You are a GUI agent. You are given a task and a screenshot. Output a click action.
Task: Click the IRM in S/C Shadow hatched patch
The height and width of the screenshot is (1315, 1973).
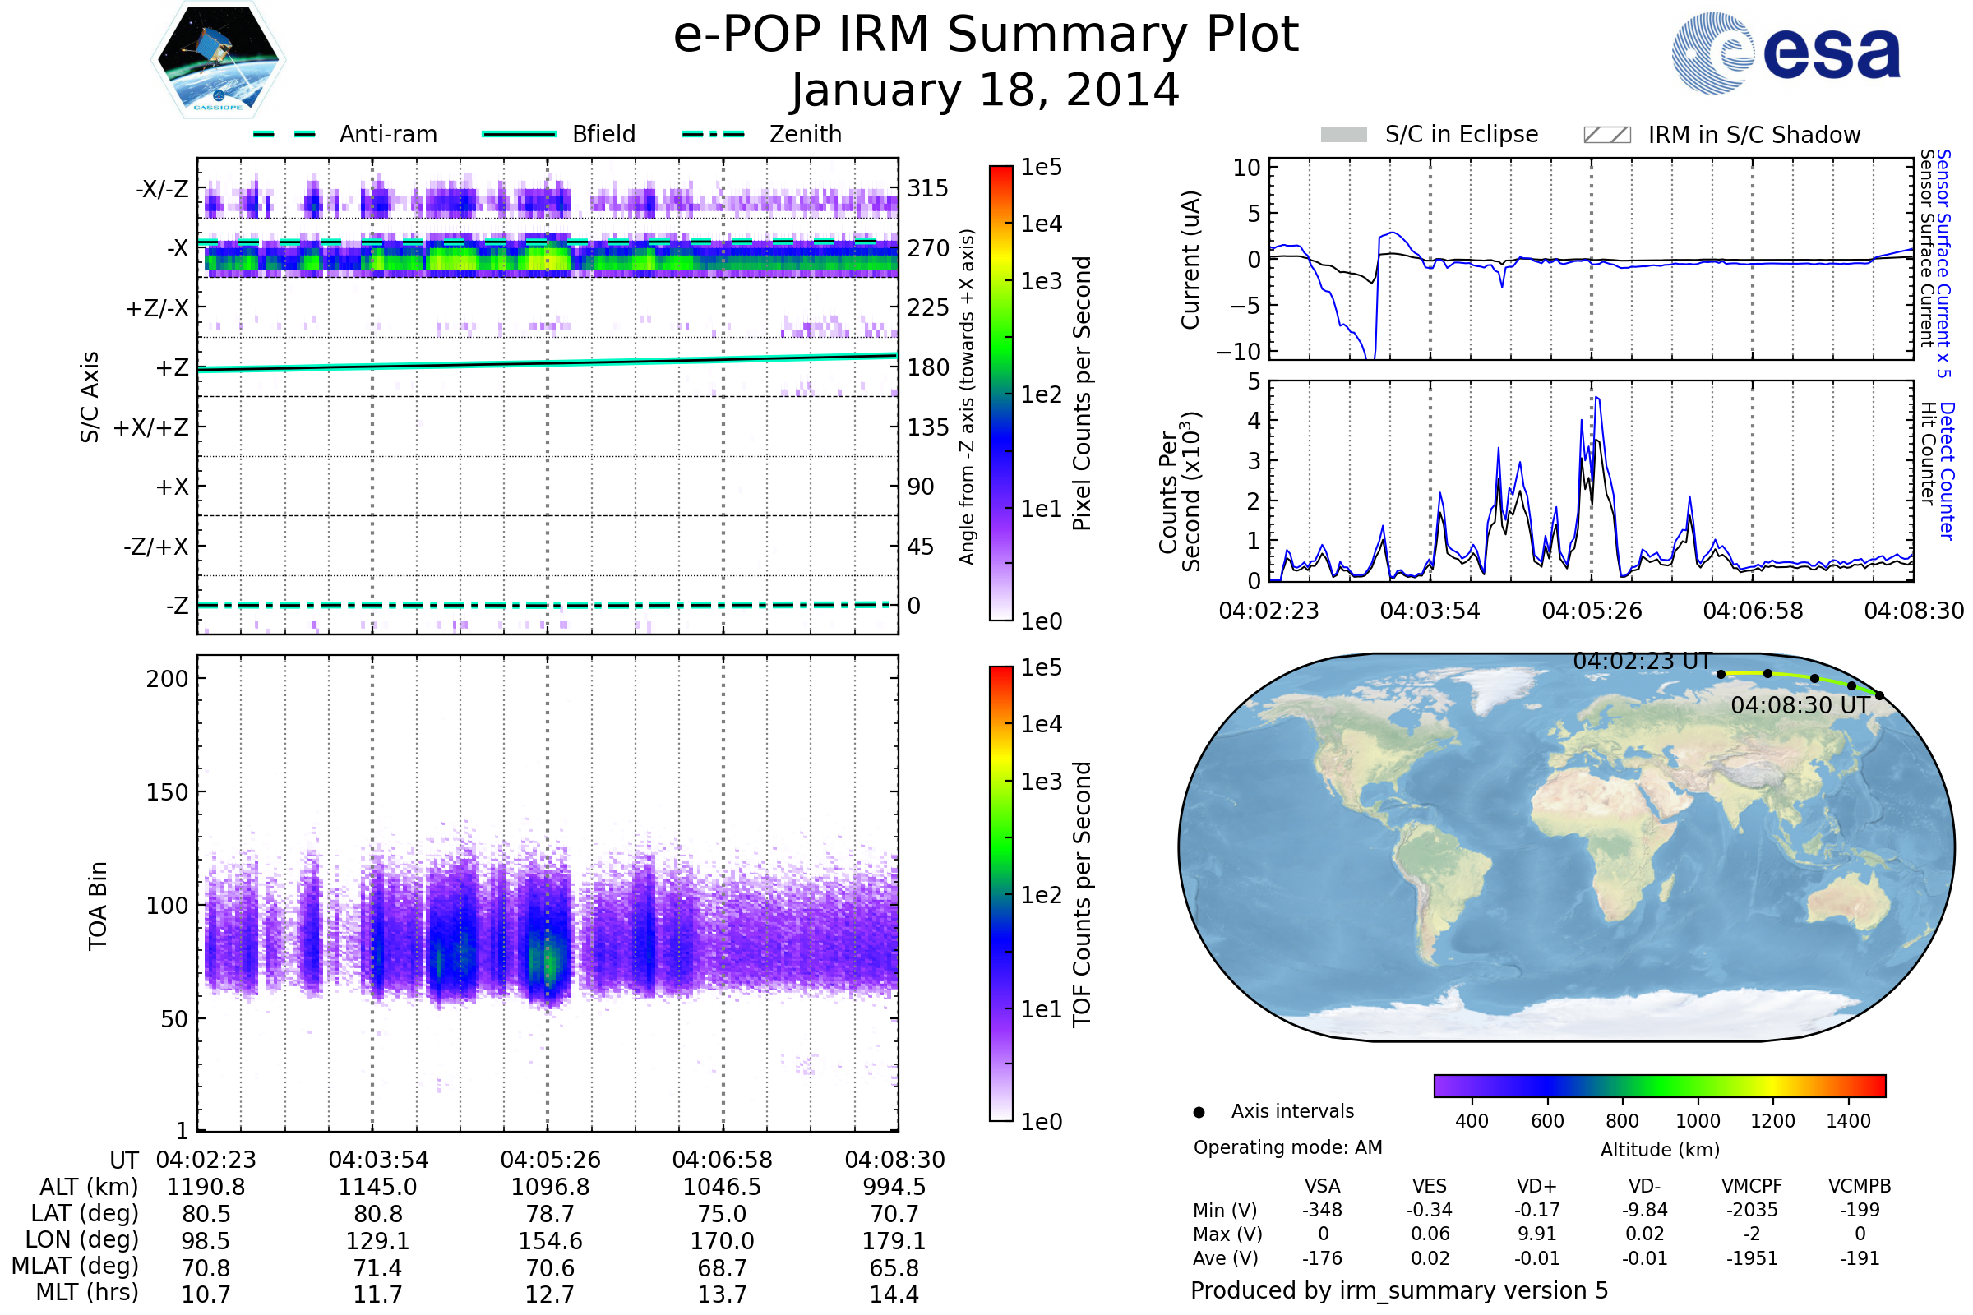1606,135
